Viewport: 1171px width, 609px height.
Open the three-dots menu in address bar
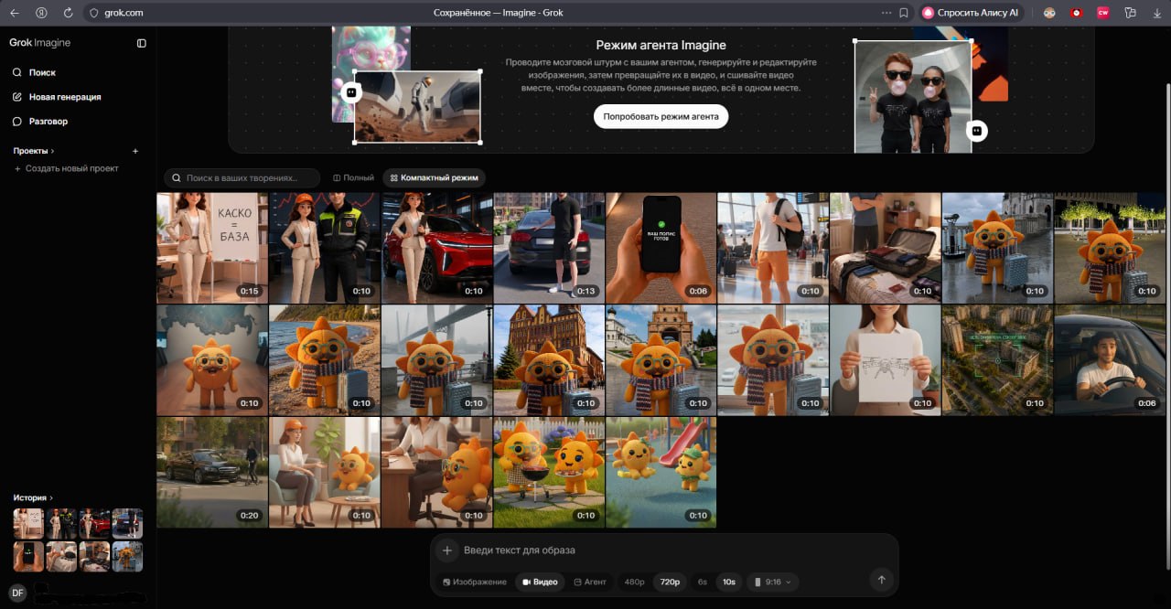pos(886,13)
